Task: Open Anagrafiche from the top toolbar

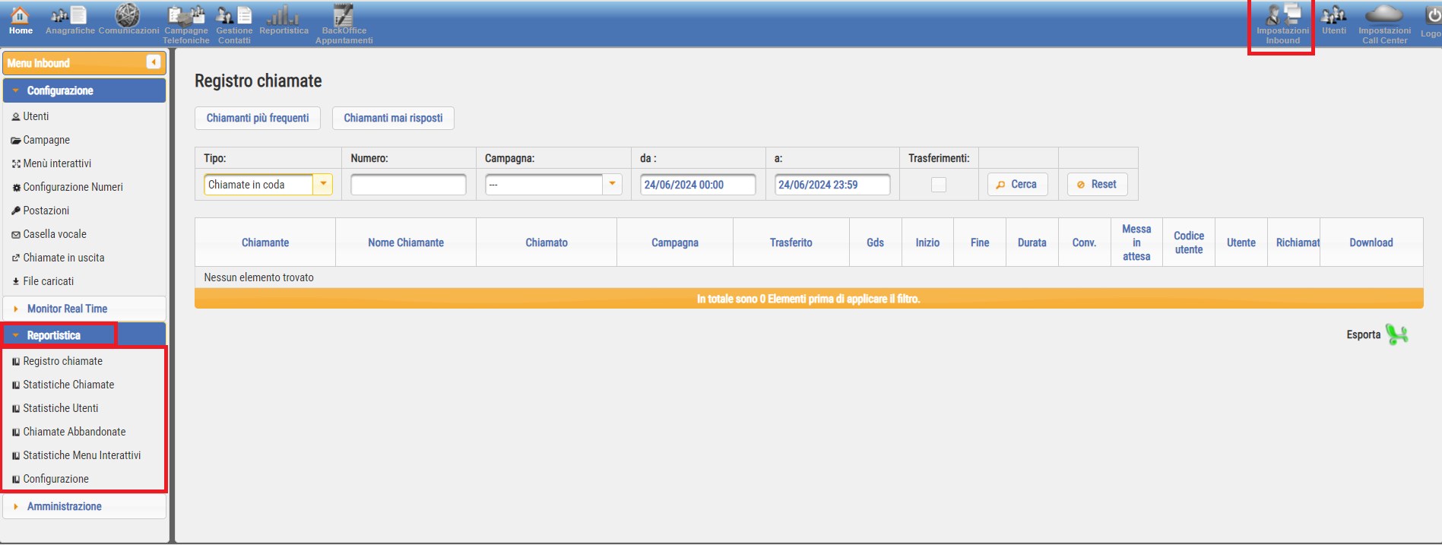Action: (70, 21)
